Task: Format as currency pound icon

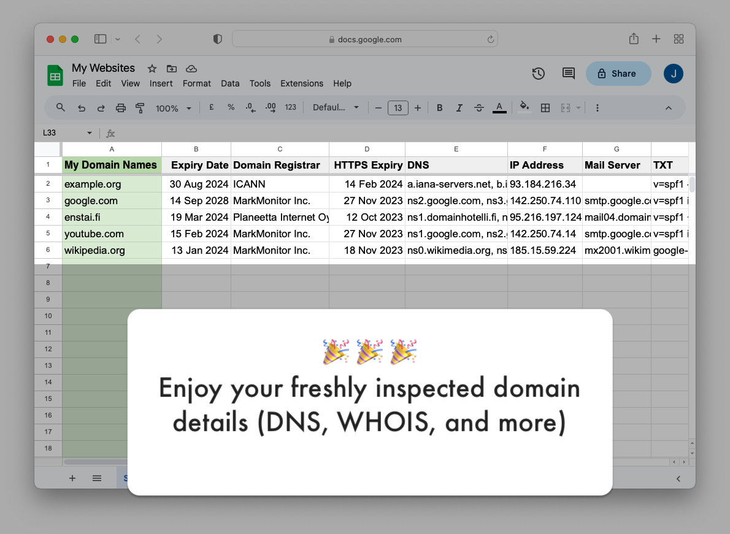Action: [x=212, y=107]
